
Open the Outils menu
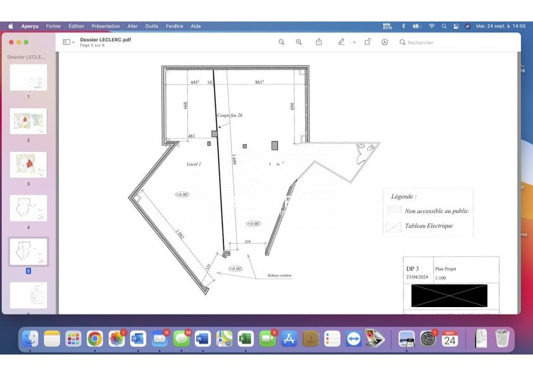coord(152,27)
